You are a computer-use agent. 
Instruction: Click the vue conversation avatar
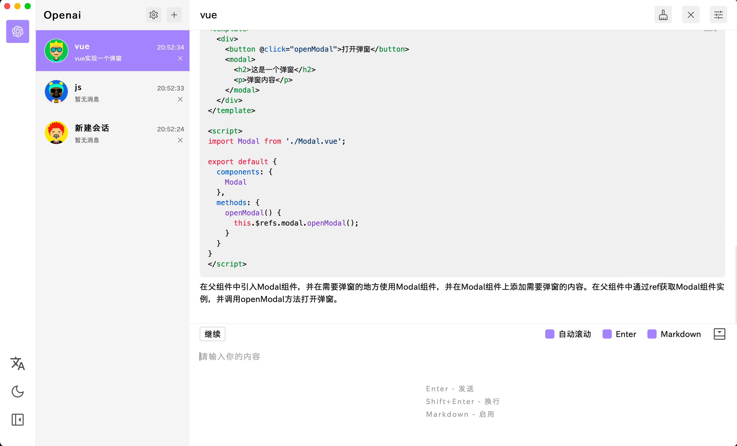56,51
